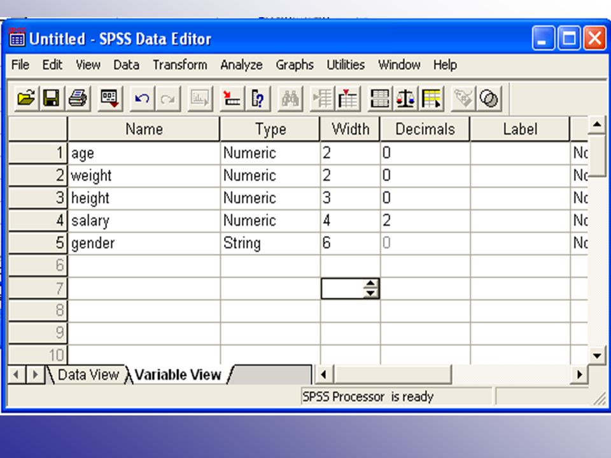
Task: Click the Use Sets circles icon
Action: point(489,98)
